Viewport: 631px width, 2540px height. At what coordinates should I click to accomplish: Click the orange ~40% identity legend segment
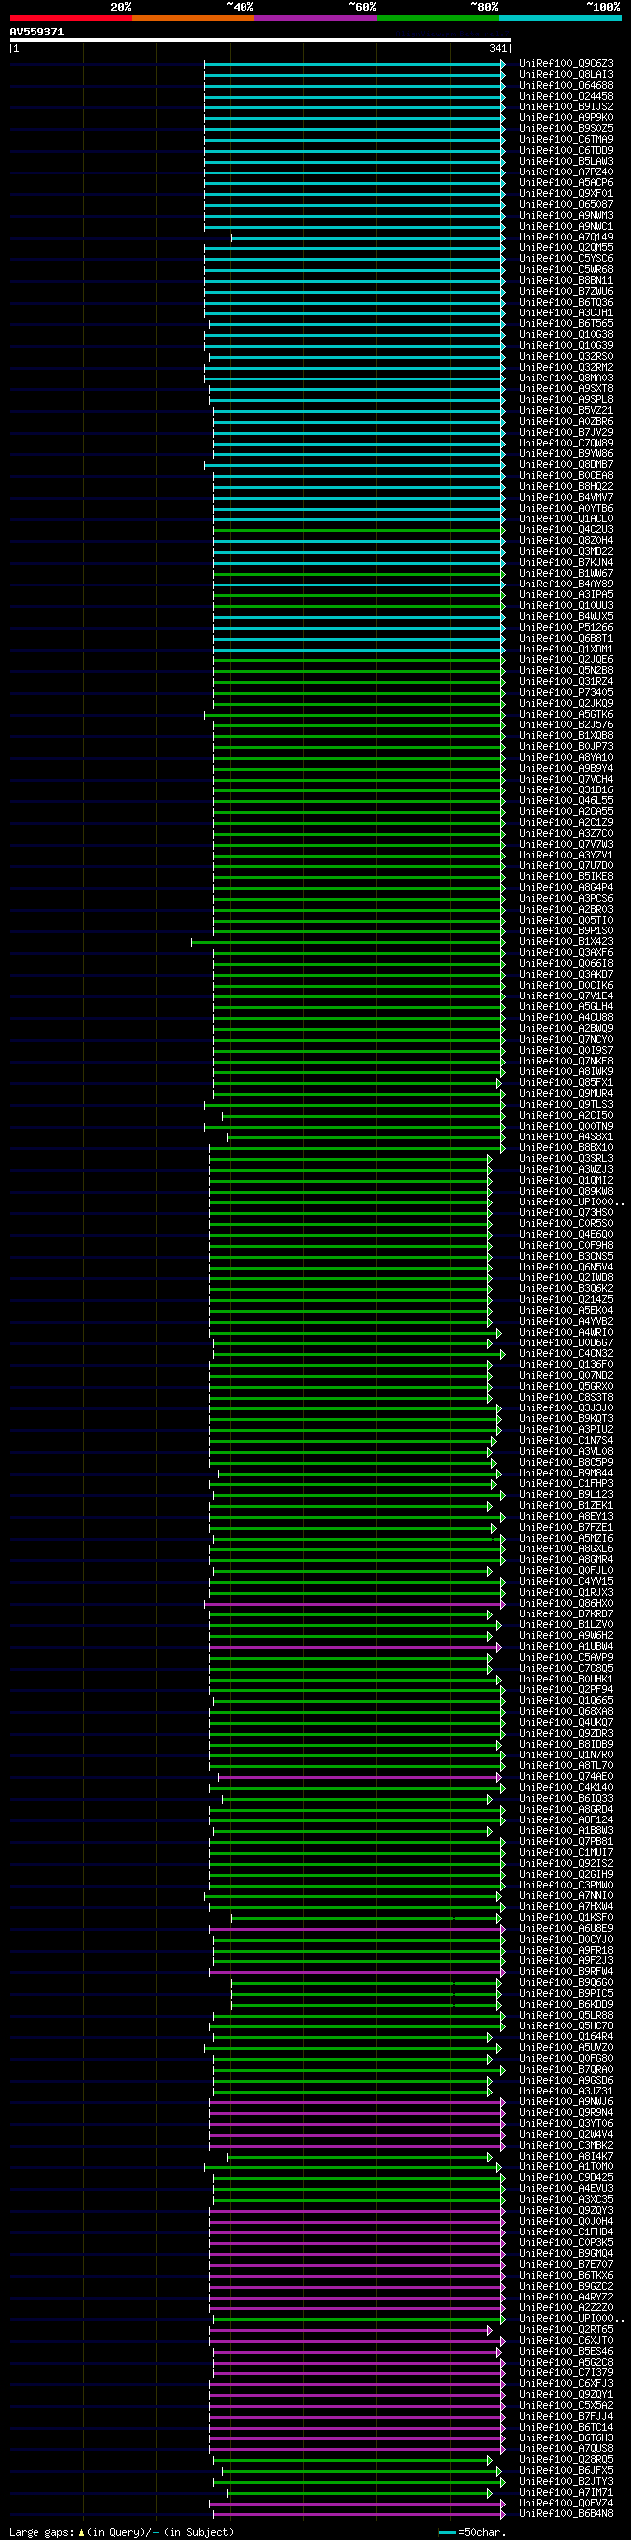click(x=192, y=18)
